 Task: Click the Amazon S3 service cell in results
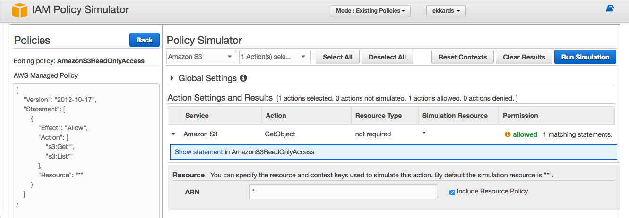coord(200,134)
